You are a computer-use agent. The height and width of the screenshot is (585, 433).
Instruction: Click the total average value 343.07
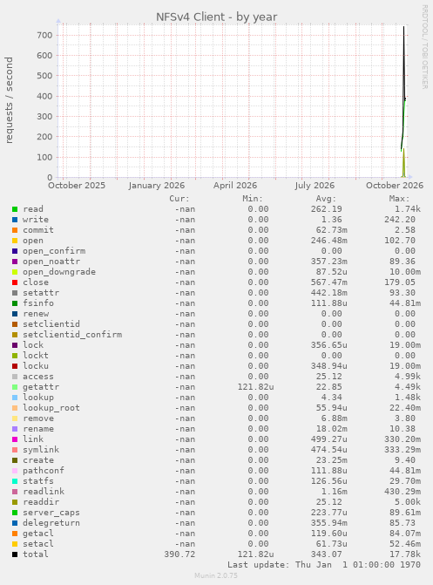pyautogui.click(x=327, y=554)
